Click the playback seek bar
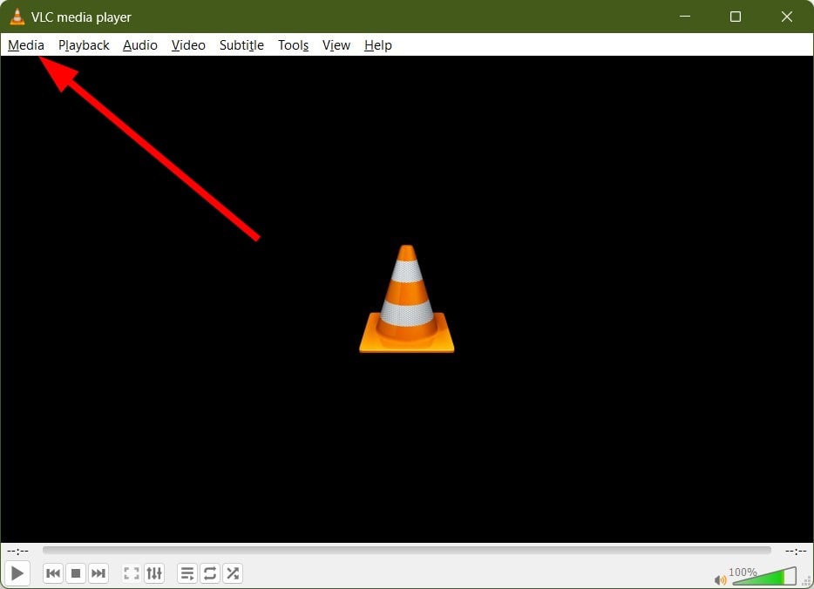 (x=407, y=550)
